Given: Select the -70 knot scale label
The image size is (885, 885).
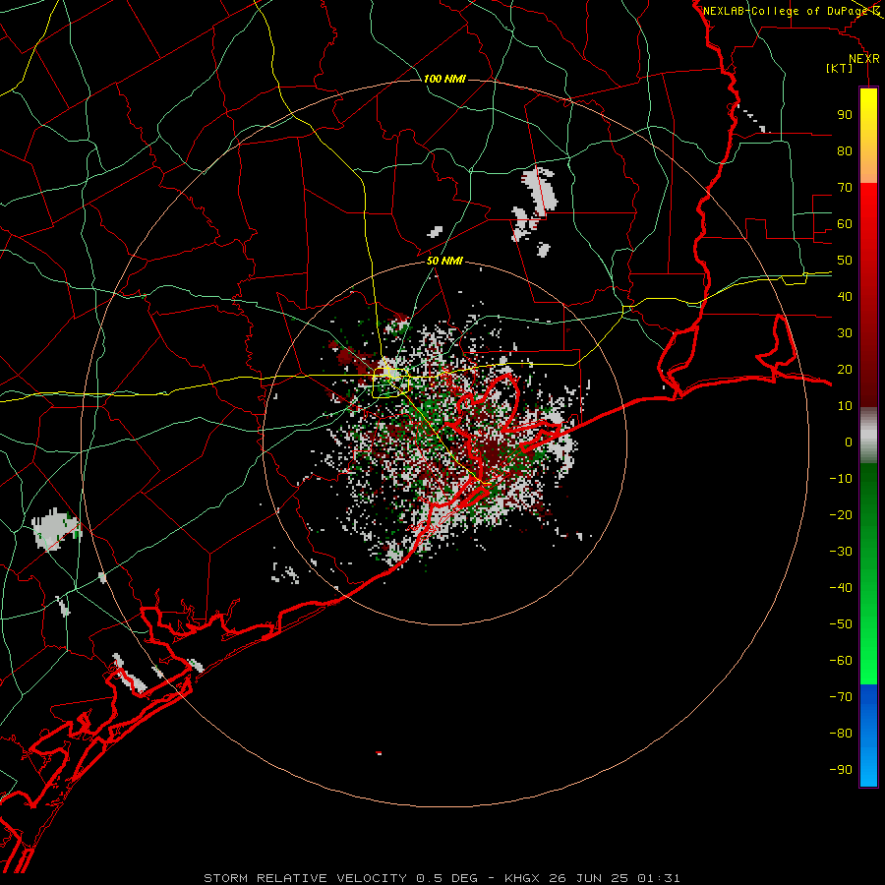Looking at the screenshot, I should 841,697.
